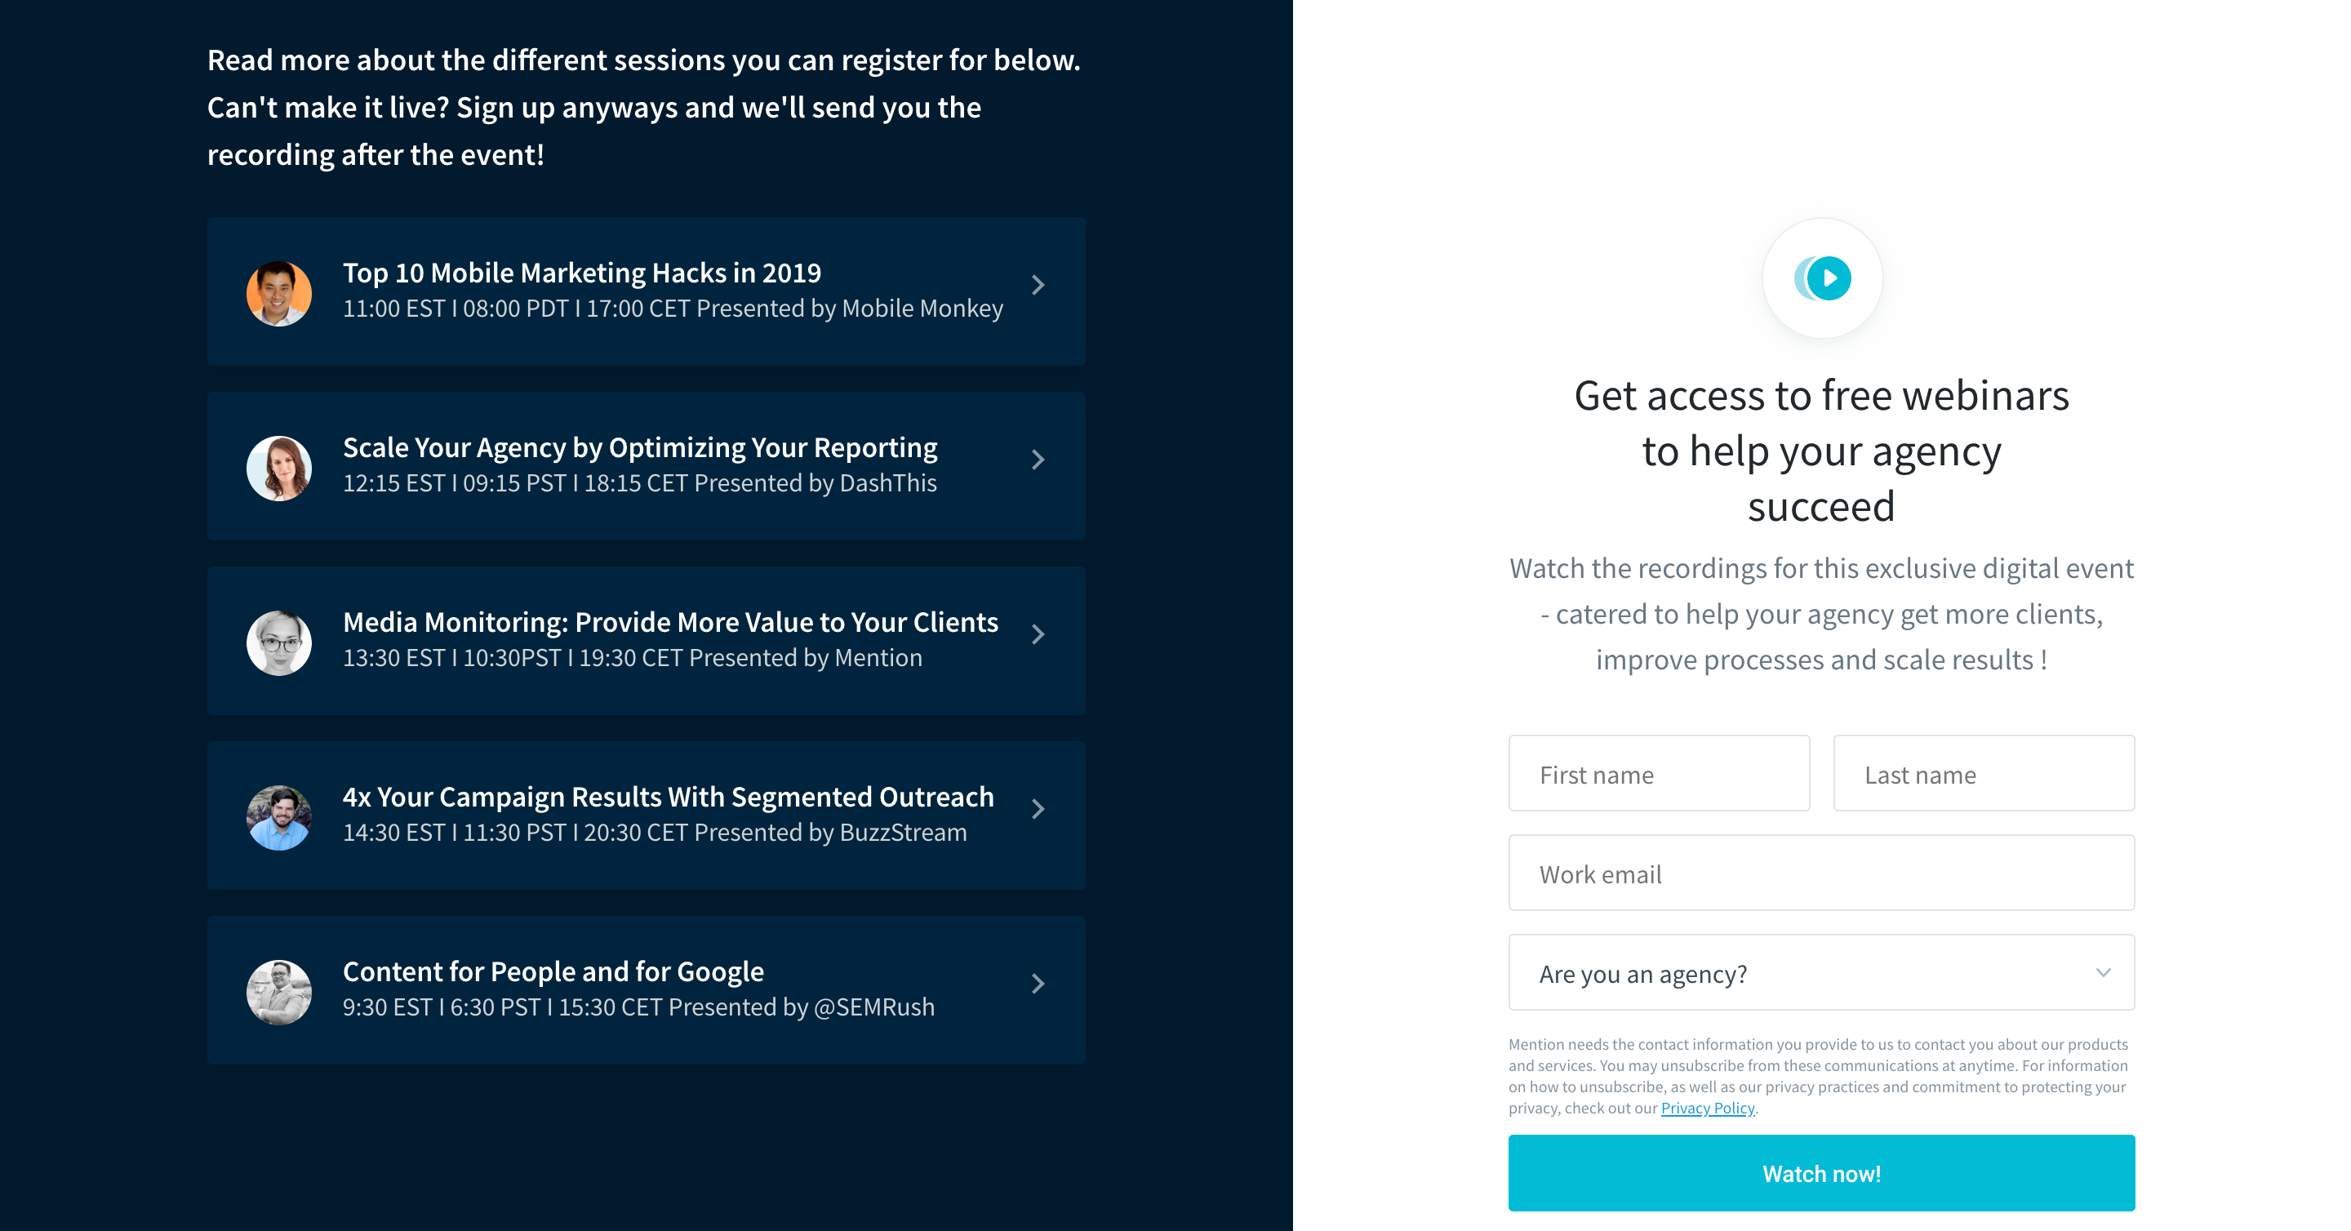Click the Work email field

pyautogui.click(x=1822, y=873)
